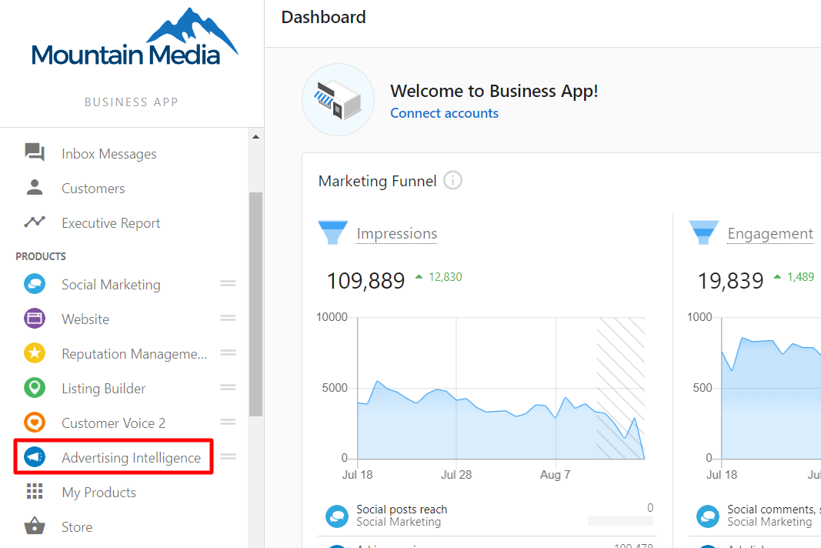
Task: Click the Connect accounts link
Action: tap(444, 113)
